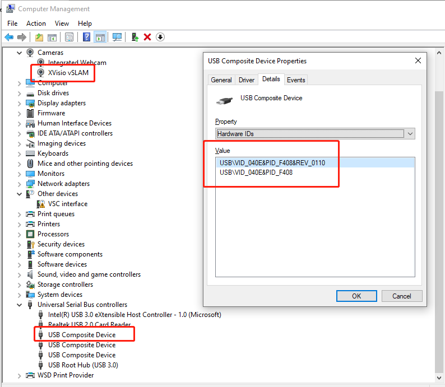
Task: Click the Security devices key icon
Action: point(30,244)
